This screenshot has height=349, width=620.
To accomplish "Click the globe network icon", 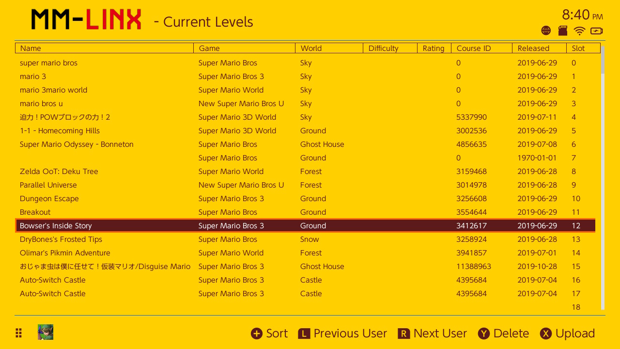I will point(546,31).
